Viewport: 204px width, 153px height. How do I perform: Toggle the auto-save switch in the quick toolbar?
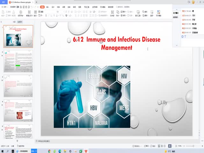click(x=18, y=7)
